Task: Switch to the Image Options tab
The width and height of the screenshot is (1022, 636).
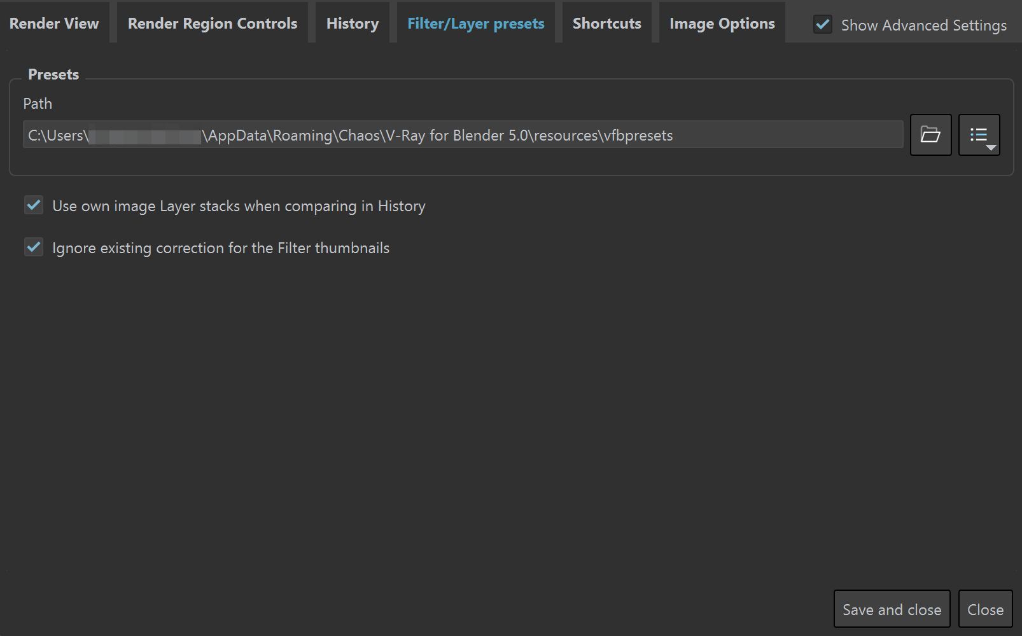Action: pyautogui.click(x=722, y=24)
